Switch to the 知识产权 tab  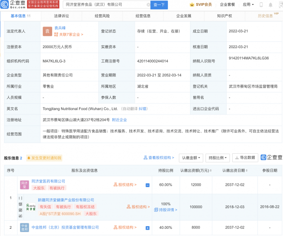tap(224, 15)
